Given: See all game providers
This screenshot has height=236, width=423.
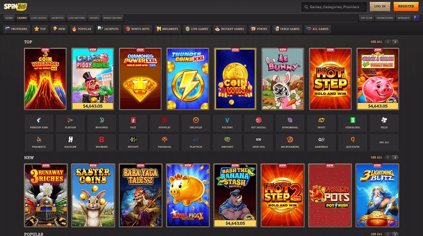Looking at the screenshot, I should pyautogui.click(x=384, y=142).
